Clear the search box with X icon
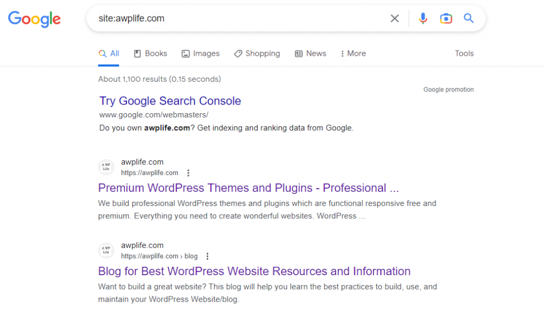This screenshot has height=315, width=544. click(x=395, y=19)
